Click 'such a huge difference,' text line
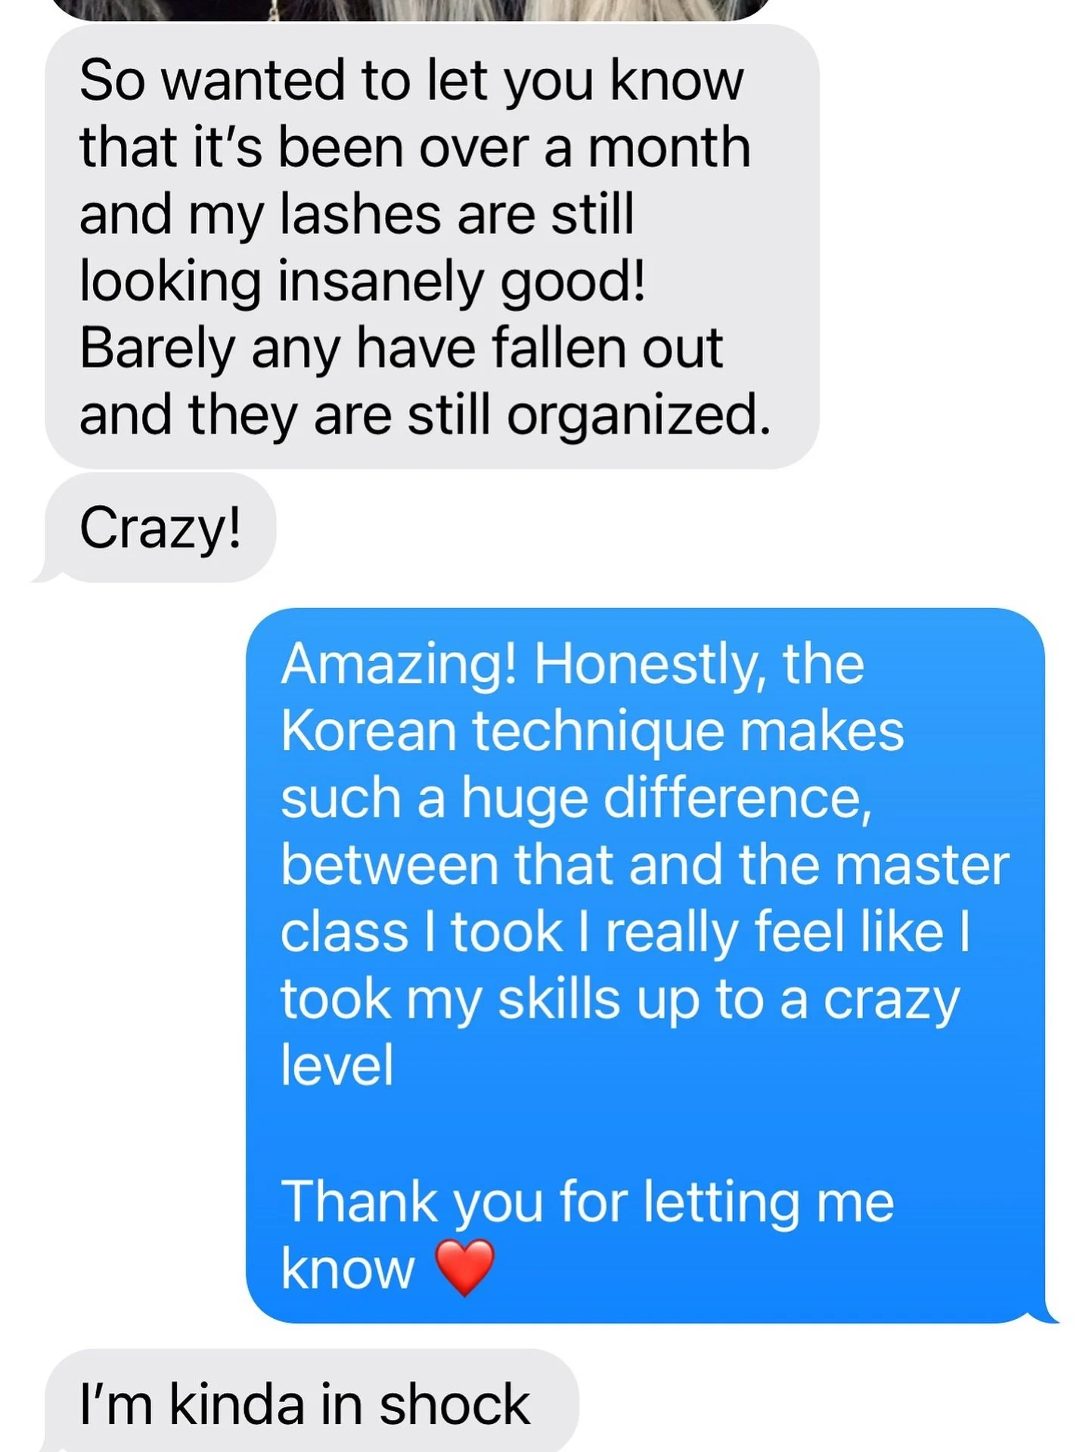Image resolution: width=1089 pixels, height=1452 pixels. (x=576, y=799)
